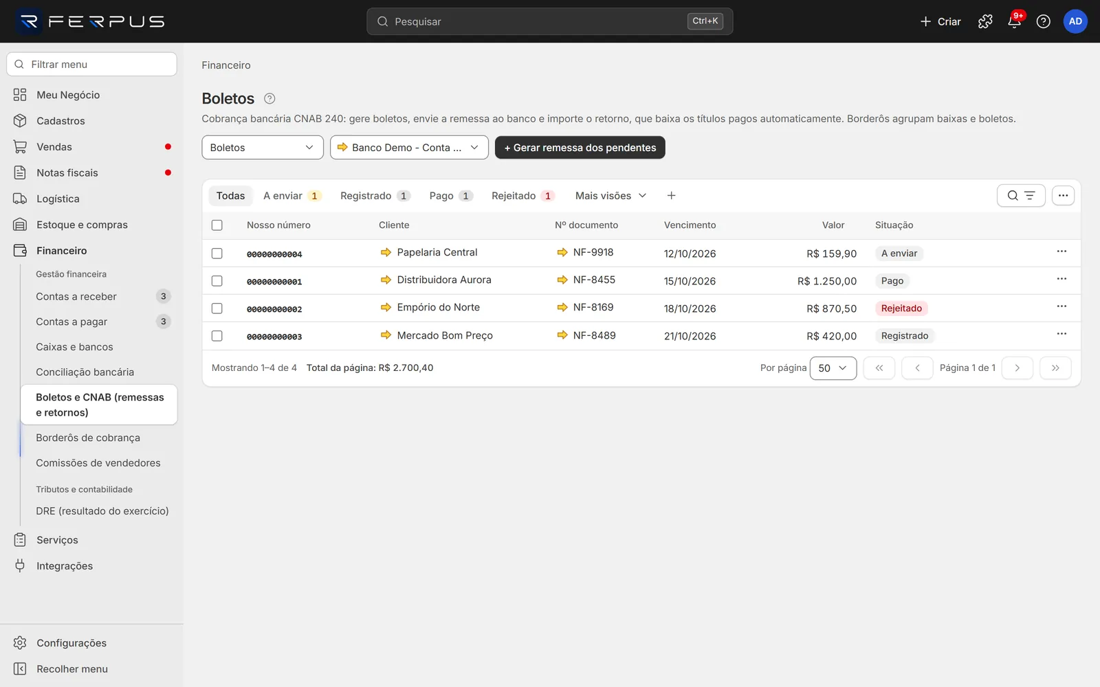This screenshot has height=687, width=1100.
Task: Open the AD user avatar menu
Action: click(x=1075, y=21)
